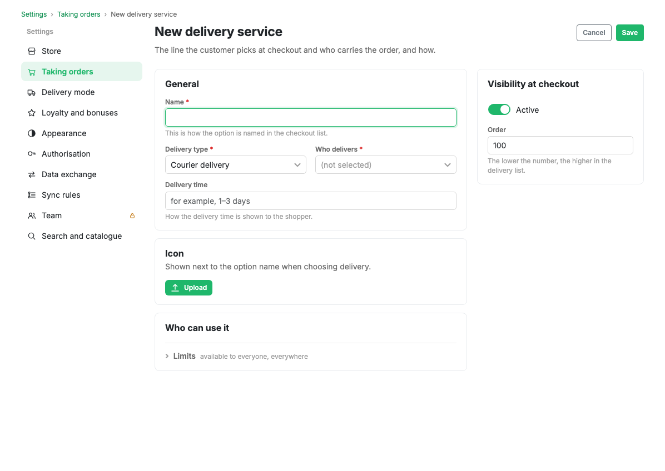The height and width of the screenshot is (471, 665).
Task: Click the Store storefront icon in the sidebar
Action: (32, 51)
